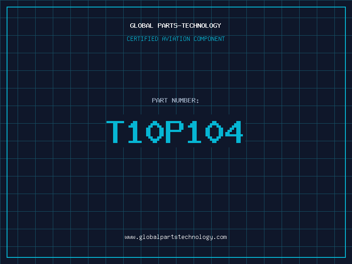The width and height of the screenshot is (352, 264).
Task: Select the CERTIFIED AVIATION COMPONENT subtitle
Action: click(x=176, y=39)
